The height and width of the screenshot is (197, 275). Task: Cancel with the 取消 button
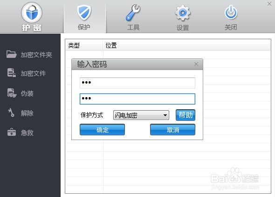(x=172, y=130)
